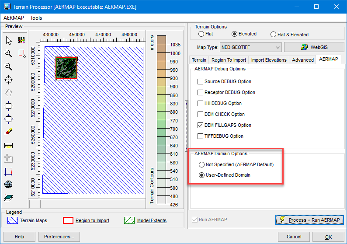347x244 pixels.
Task: Click the domain corner axes tool
Action: [x=8, y=171]
